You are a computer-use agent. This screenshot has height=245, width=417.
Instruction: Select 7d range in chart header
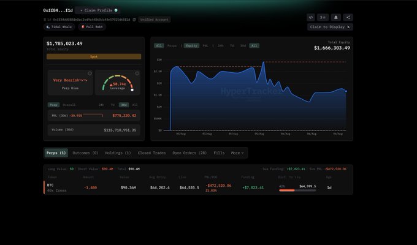pos(232,46)
